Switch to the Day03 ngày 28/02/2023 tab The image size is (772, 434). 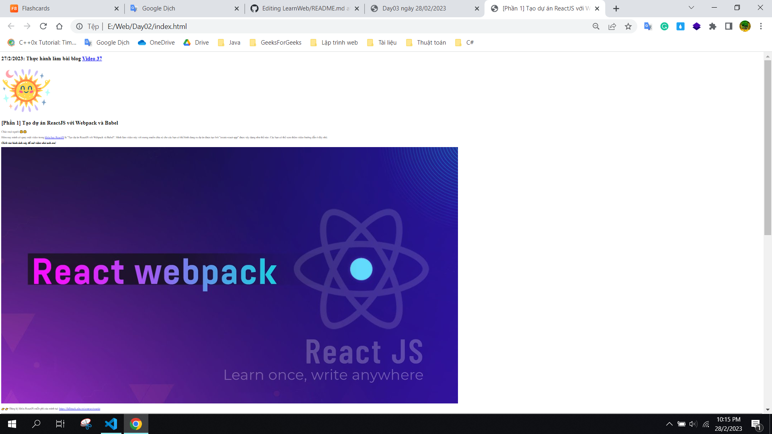pyautogui.click(x=414, y=8)
